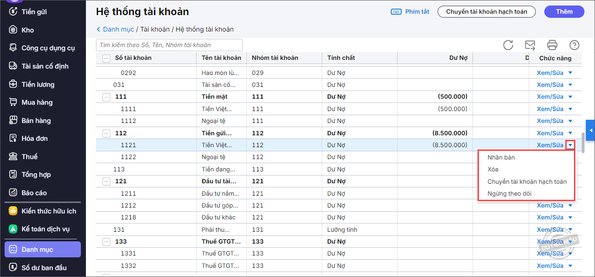Open the dropdown arrow for account 031
This screenshot has width=595, height=277.
pos(570,85)
